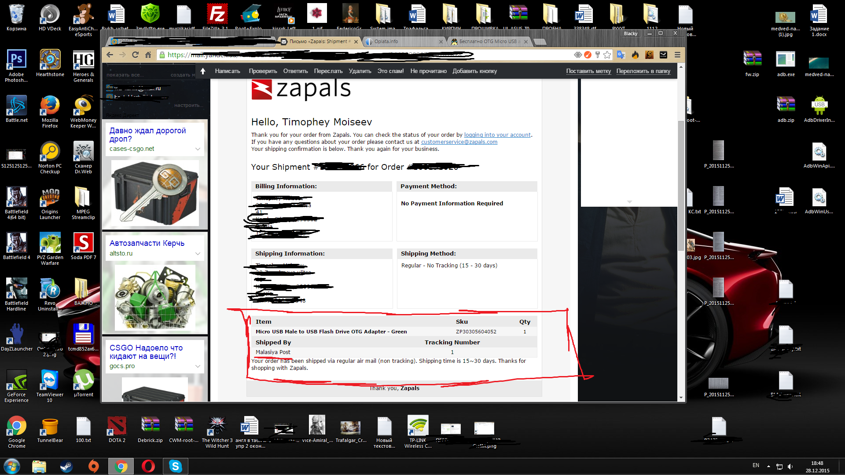This screenshot has height=475, width=845.
Task: Click Удалить to delete the letter
Action: click(x=360, y=71)
